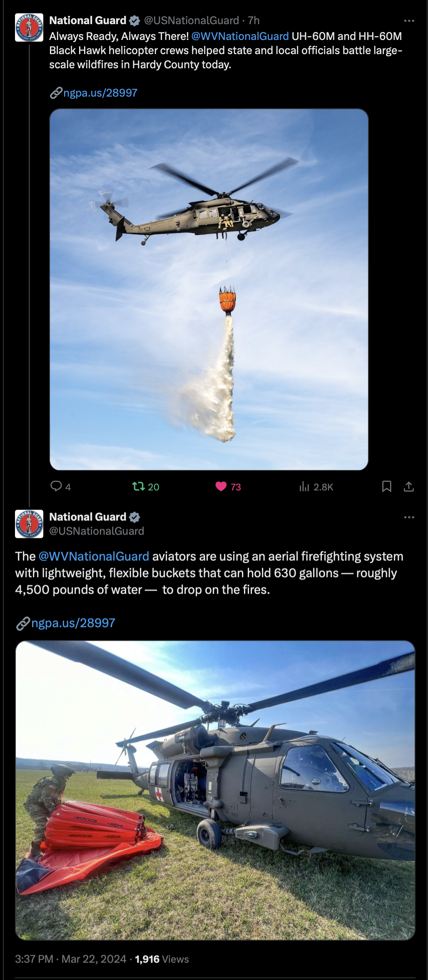Open the first ngpa.us/28997 link
The image size is (428, 980).
click(100, 93)
